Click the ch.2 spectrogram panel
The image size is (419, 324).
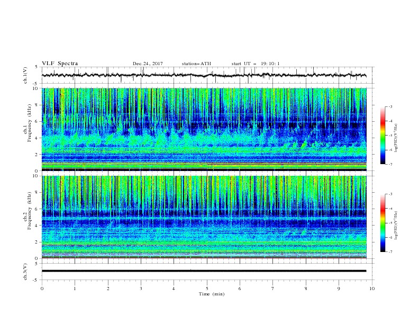[204, 217]
